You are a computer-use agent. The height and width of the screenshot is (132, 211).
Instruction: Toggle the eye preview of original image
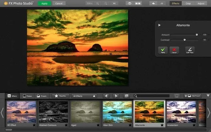coord(129,3)
